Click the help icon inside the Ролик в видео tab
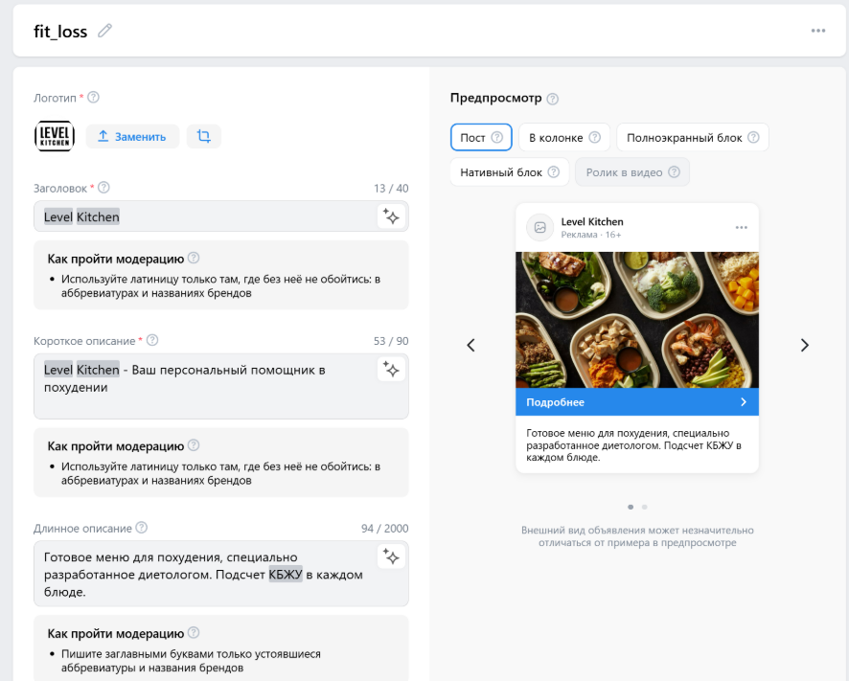 click(674, 171)
